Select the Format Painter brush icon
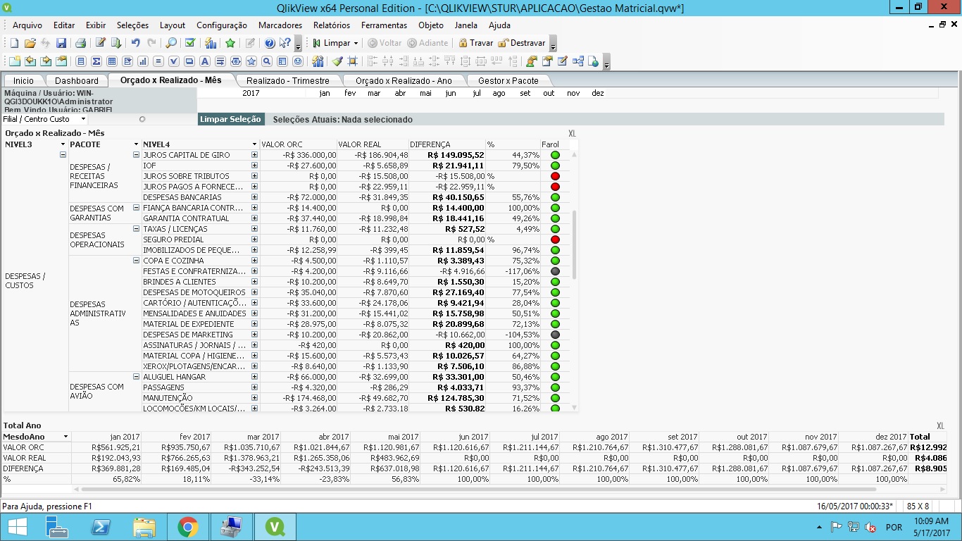 (338, 61)
